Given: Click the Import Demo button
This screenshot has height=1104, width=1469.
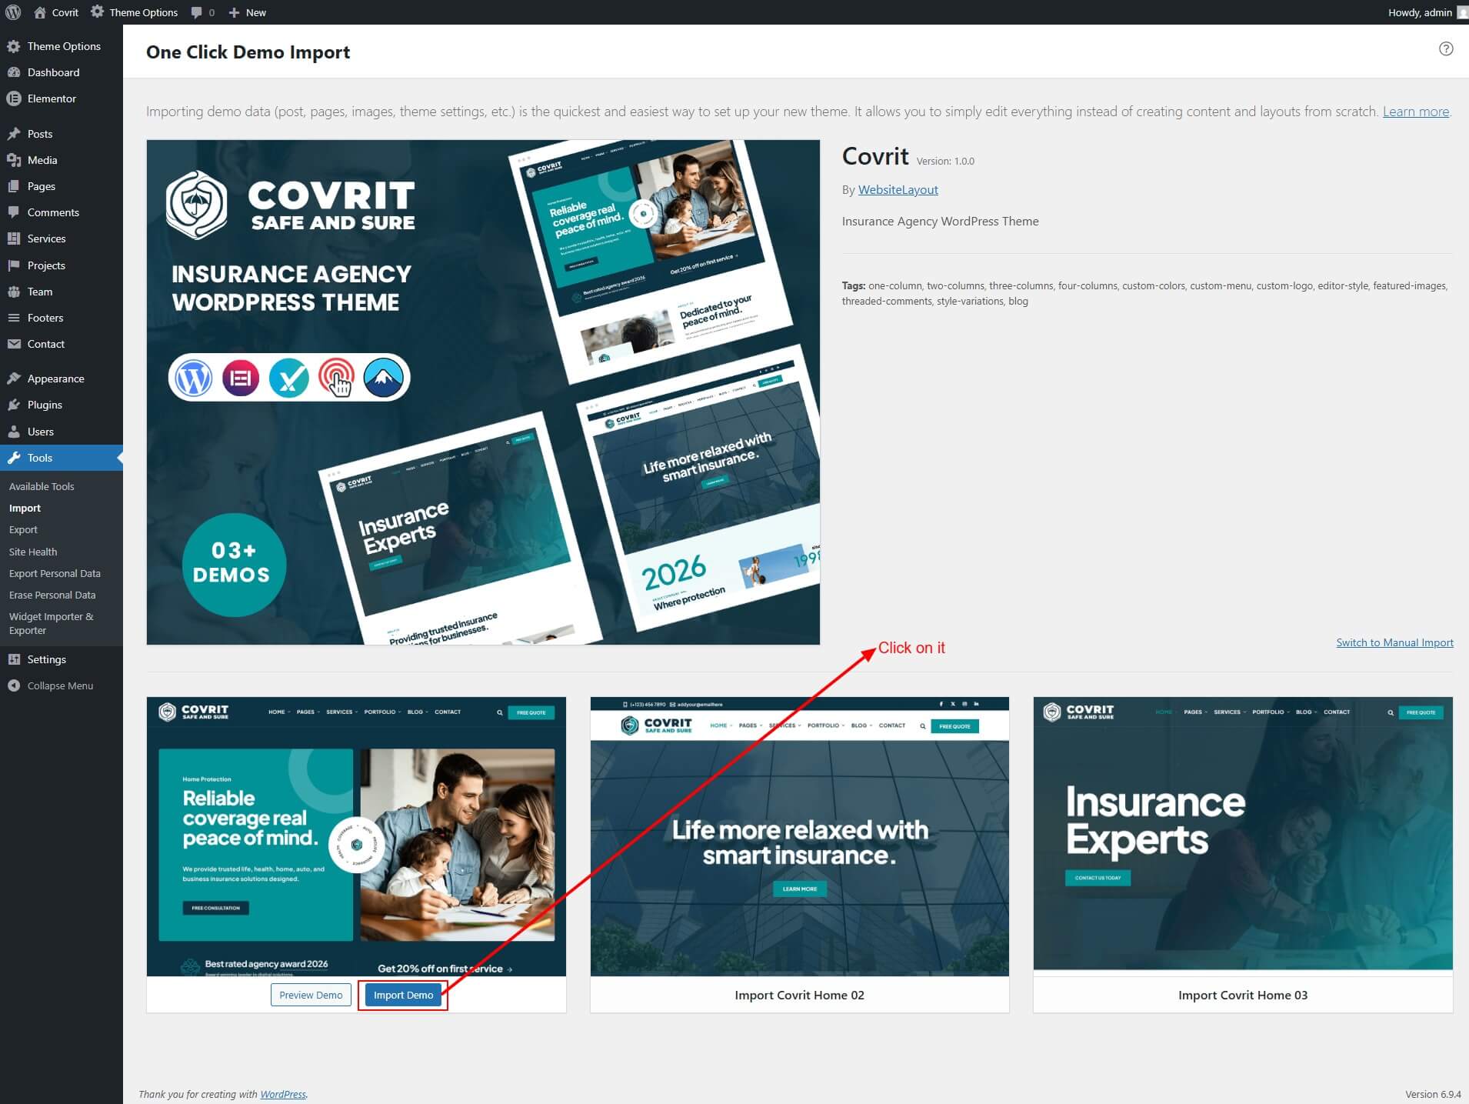Looking at the screenshot, I should (x=403, y=995).
